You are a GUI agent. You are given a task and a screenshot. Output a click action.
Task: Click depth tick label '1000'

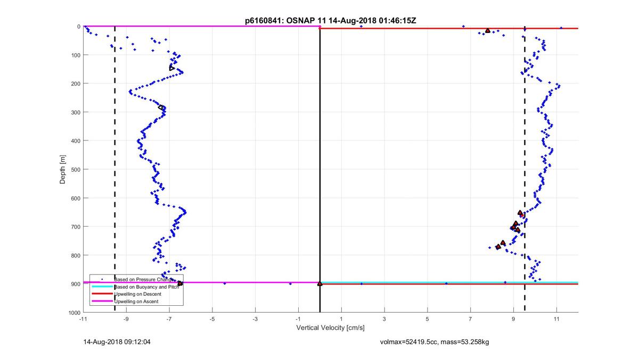[73, 312]
